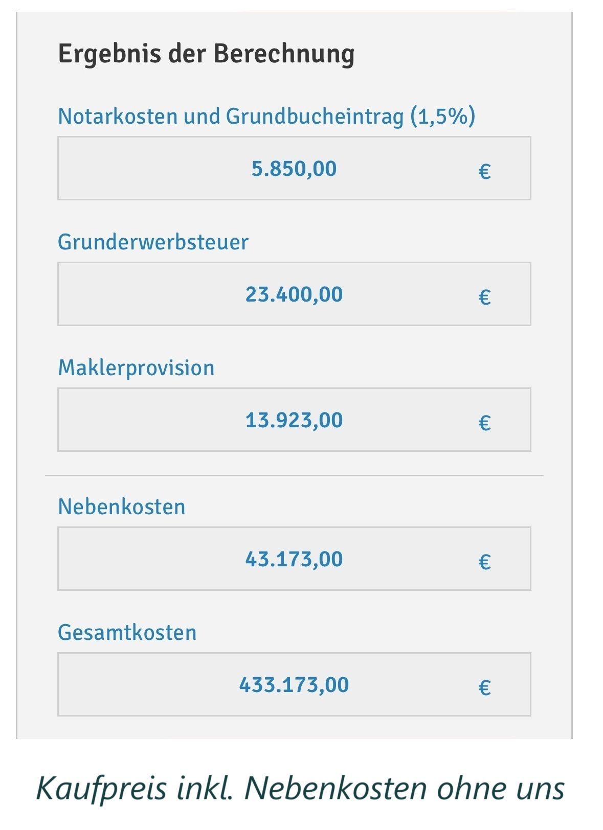Click the heading Ergebnis der Berechnung
The image size is (603, 830).
tap(206, 54)
